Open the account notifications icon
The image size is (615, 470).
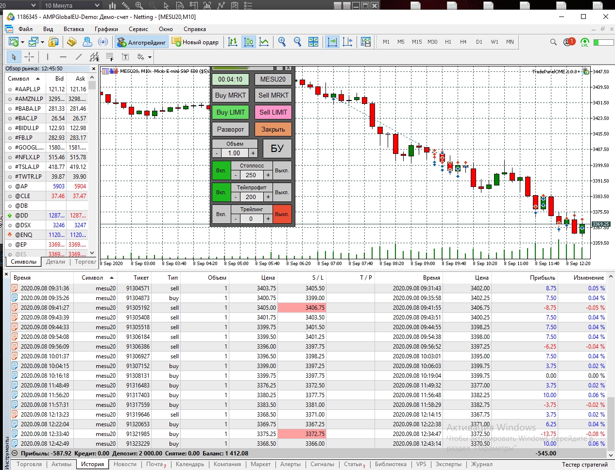(569, 42)
